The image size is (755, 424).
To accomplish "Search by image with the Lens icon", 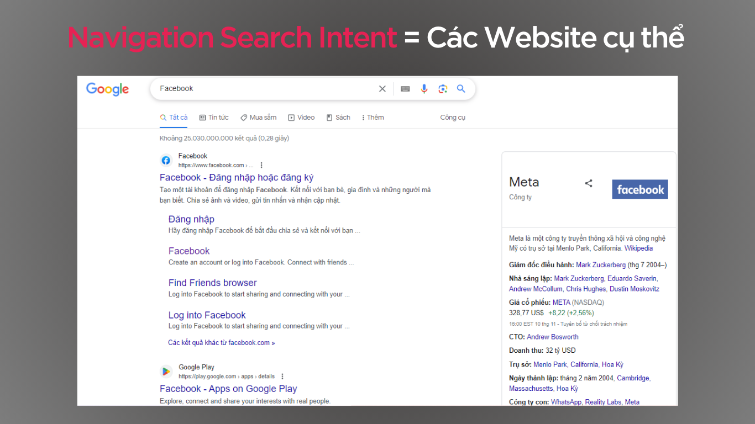I will pyautogui.click(x=443, y=89).
